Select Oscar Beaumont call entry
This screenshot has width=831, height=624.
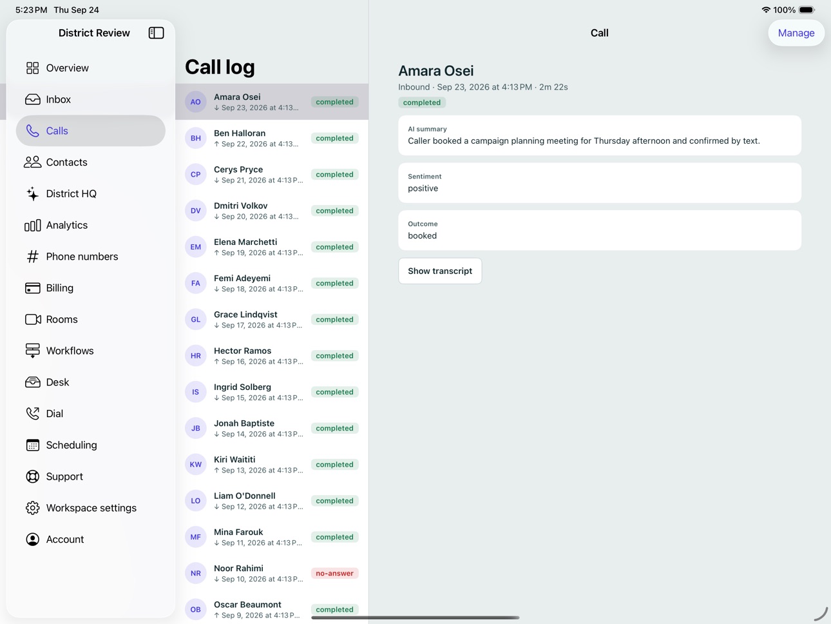pyautogui.click(x=272, y=609)
